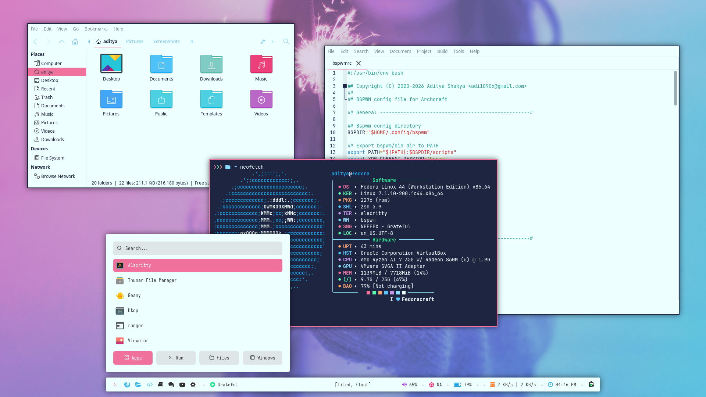Select Screenshots in the path bar
Viewport: 706px width, 397px height.
(x=167, y=42)
